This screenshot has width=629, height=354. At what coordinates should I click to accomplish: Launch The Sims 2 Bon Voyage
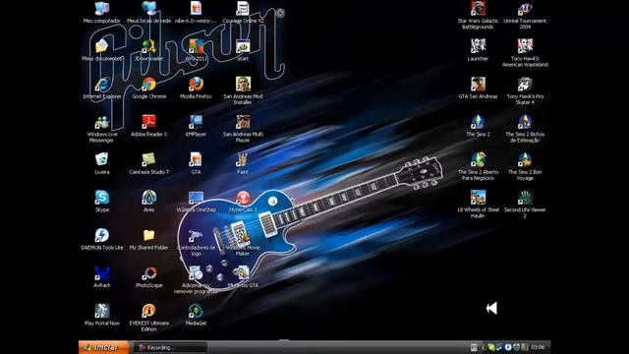[x=525, y=159]
